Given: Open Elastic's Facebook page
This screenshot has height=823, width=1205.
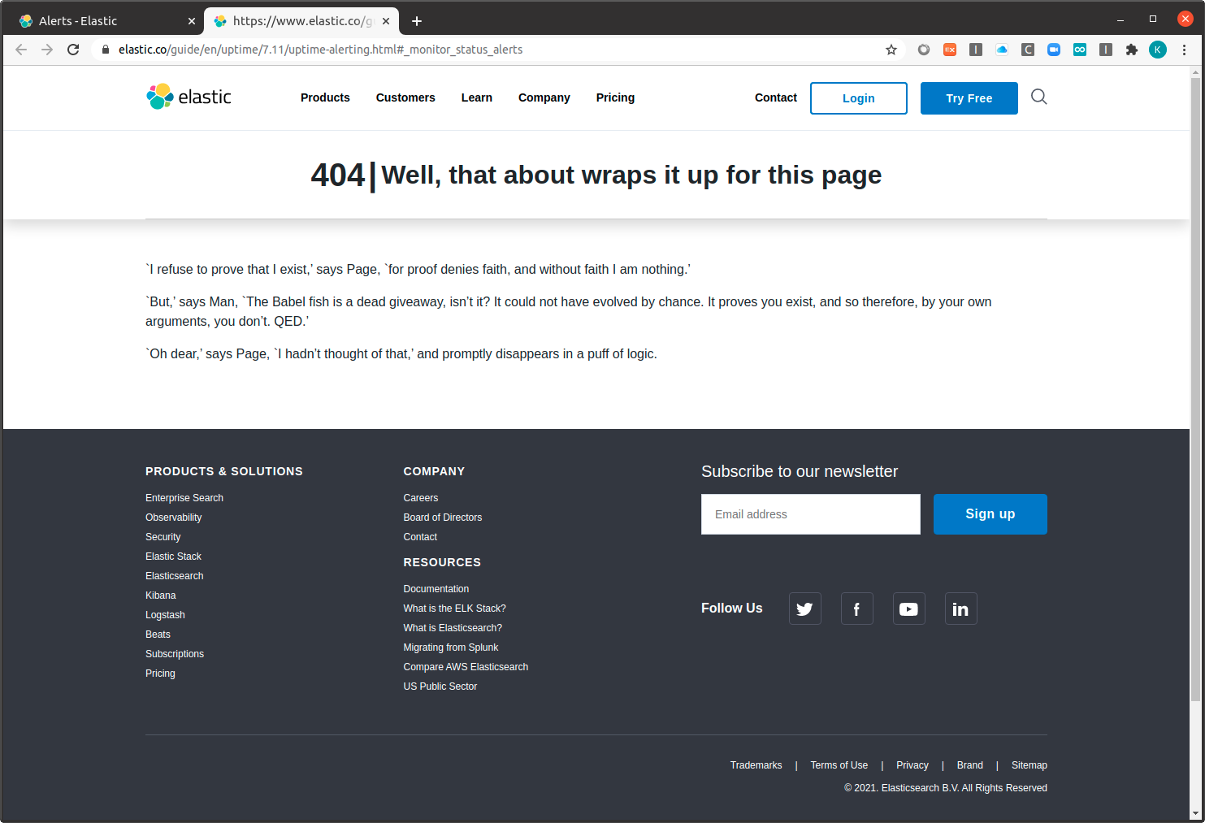Looking at the screenshot, I should (856, 608).
